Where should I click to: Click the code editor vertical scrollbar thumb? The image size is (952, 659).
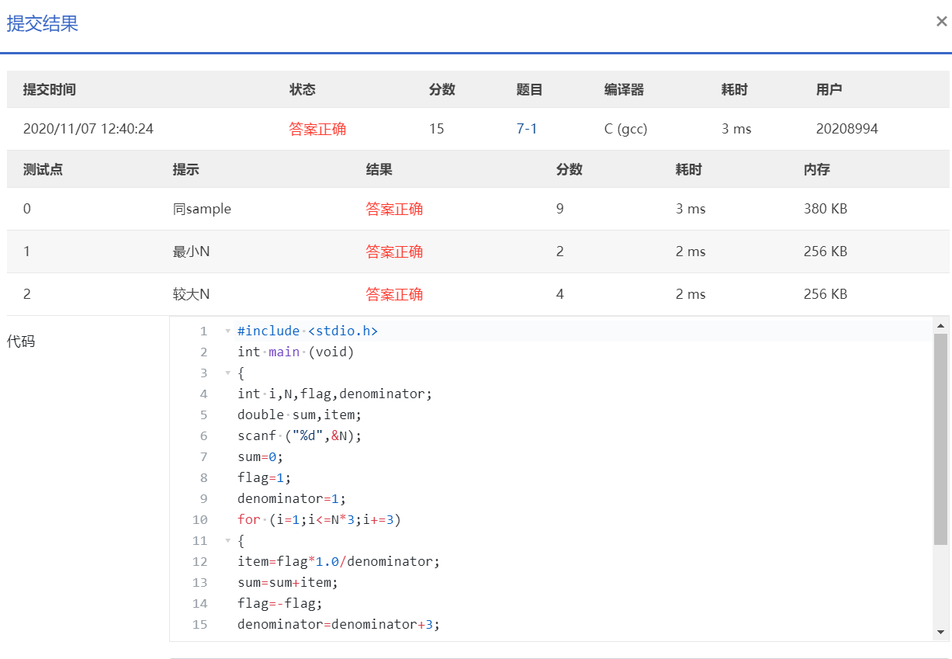940,439
